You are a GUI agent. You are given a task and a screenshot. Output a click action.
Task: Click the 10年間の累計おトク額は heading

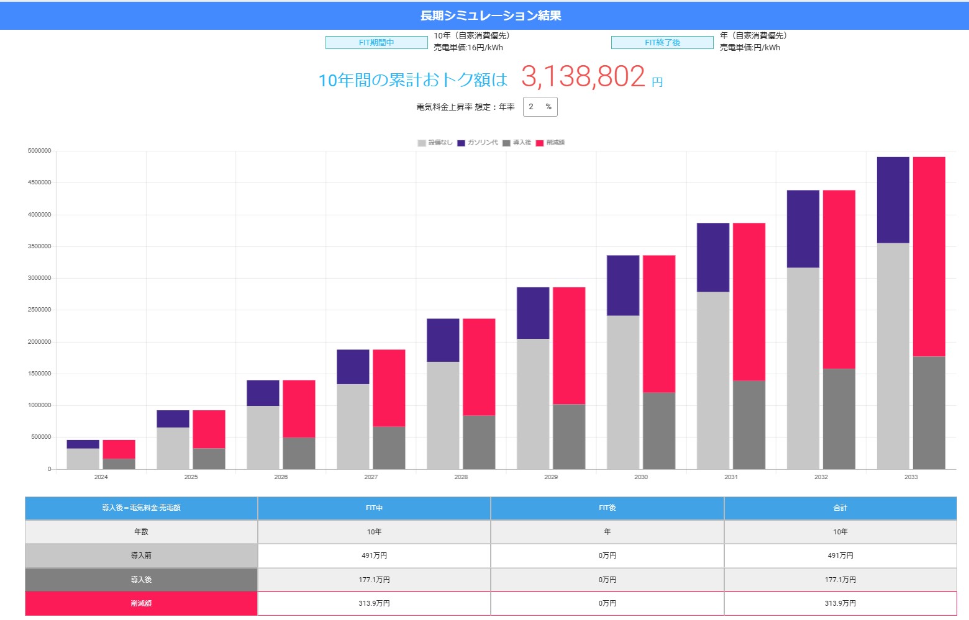(x=413, y=80)
